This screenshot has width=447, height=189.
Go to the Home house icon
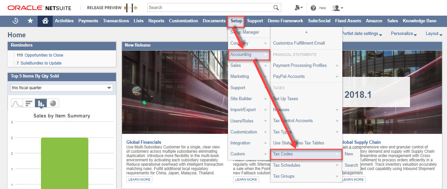45,21
